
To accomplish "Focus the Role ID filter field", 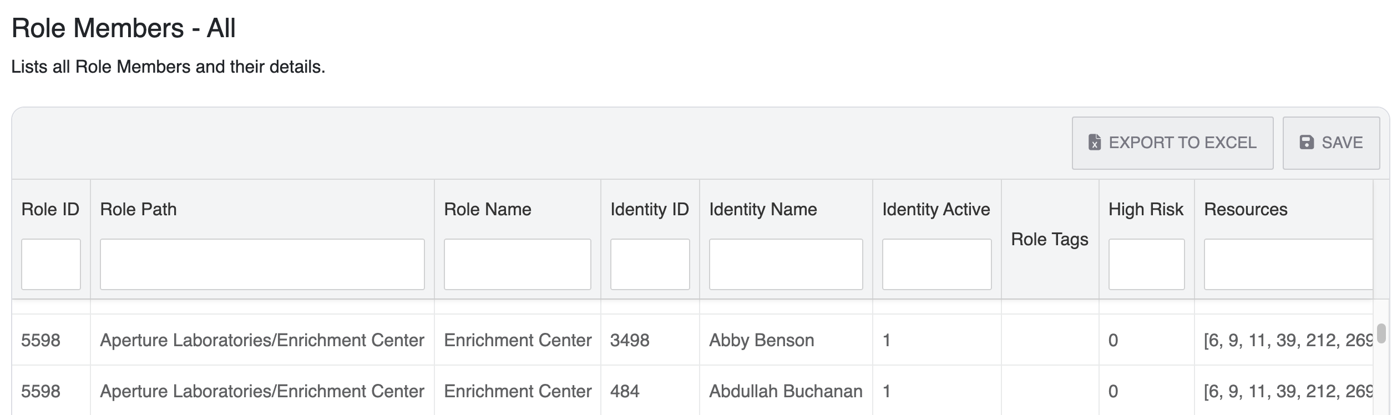I will 50,264.
